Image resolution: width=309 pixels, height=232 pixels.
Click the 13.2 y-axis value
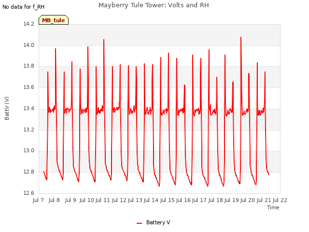(29, 130)
